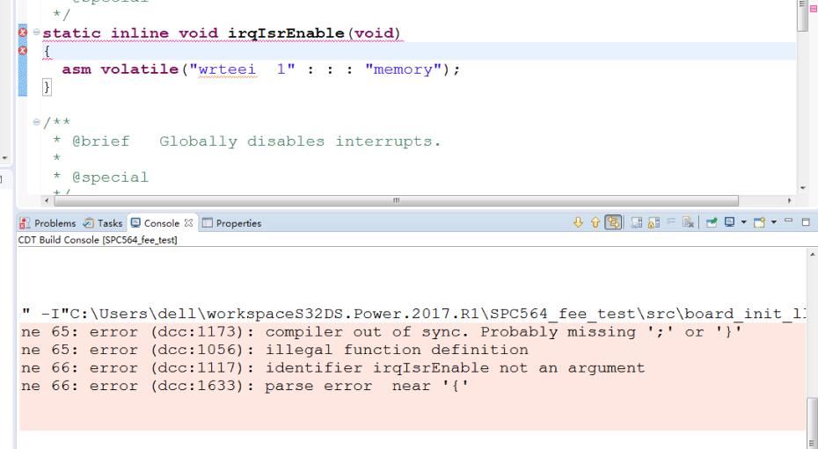Click the "memory" string in asm line
Screen dimensions: 818x449
point(403,69)
